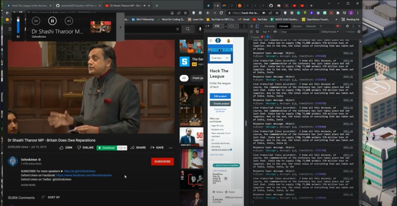
Task: Edit the device width 176 field
Action: [219, 26]
